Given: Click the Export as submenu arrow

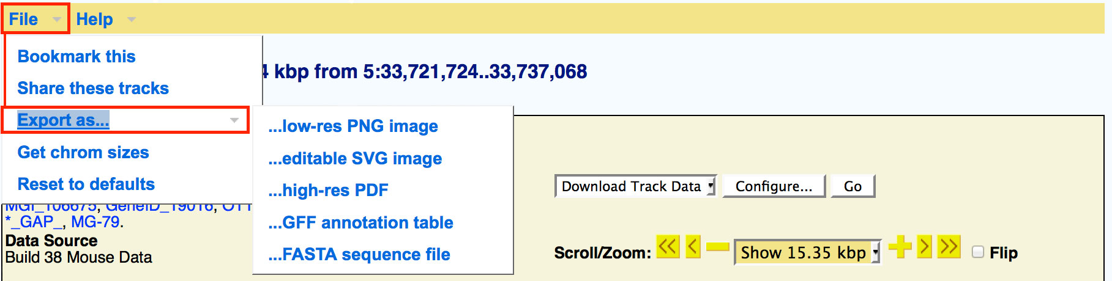Looking at the screenshot, I should [234, 120].
